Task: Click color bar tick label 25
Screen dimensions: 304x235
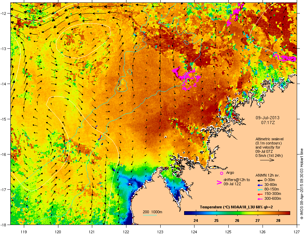Action: (x=216, y=220)
